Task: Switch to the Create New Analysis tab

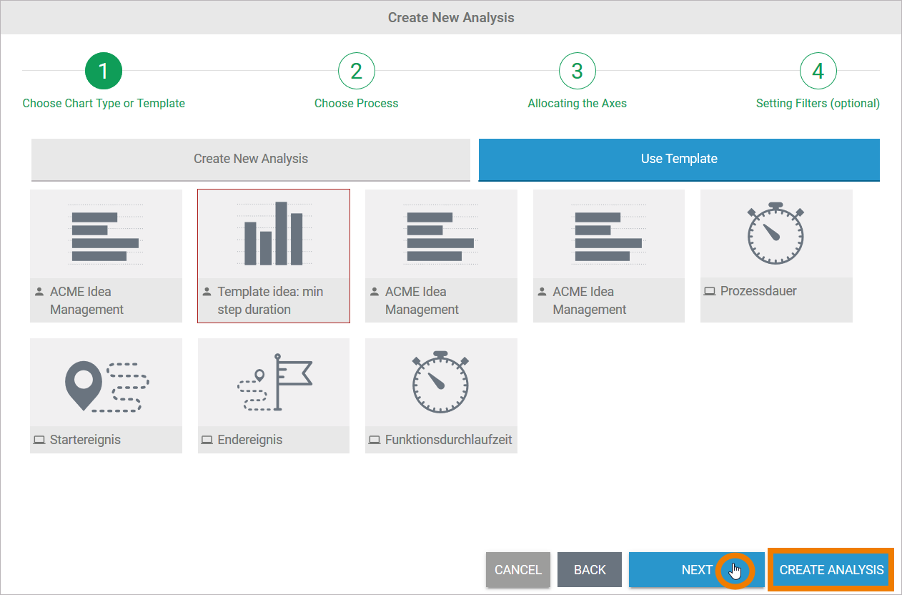Action: click(x=251, y=159)
